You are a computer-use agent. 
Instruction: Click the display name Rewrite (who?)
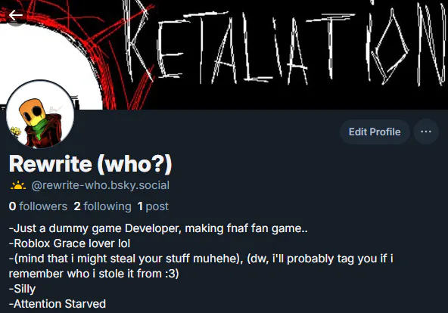[x=91, y=164]
